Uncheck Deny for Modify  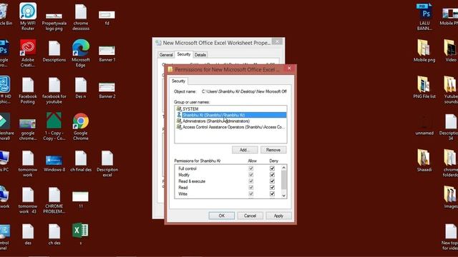tap(272, 175)
